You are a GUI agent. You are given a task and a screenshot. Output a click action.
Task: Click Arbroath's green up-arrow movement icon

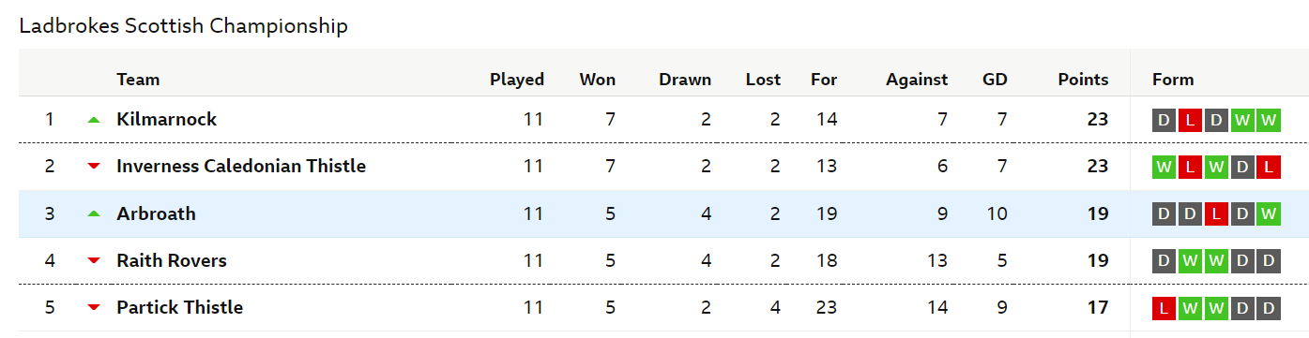(x=93, y=213)
